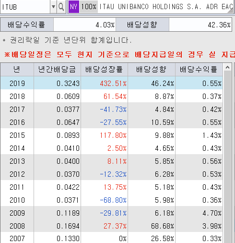Click growth rate -68.80%

tap(113, 200)
